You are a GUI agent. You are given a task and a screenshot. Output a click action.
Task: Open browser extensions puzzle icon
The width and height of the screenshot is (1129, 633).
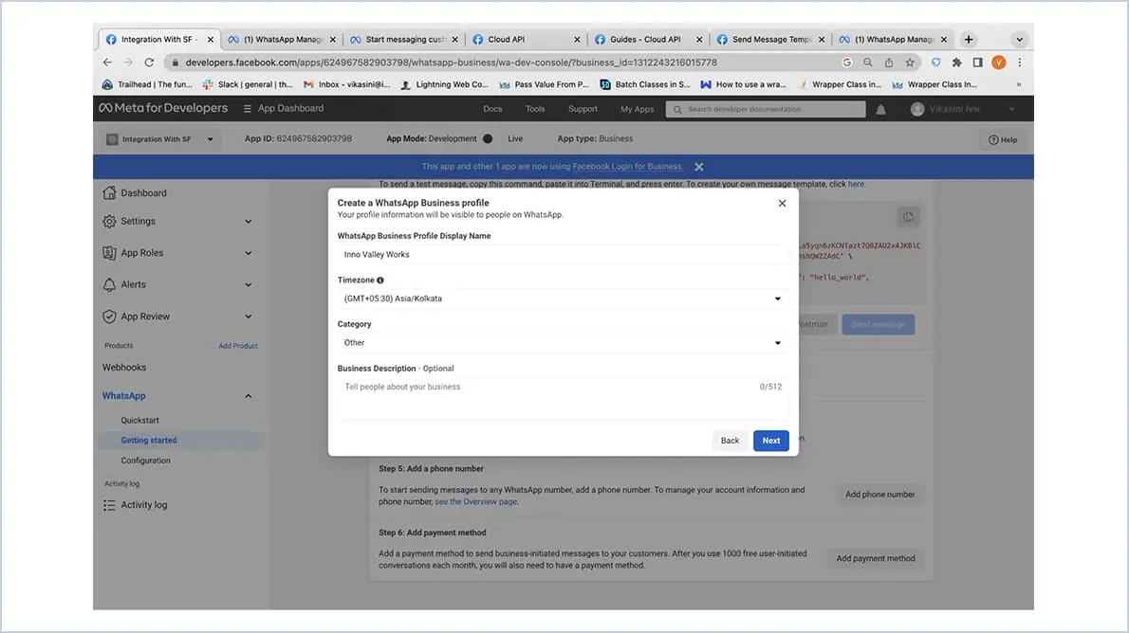coord(957,63)
